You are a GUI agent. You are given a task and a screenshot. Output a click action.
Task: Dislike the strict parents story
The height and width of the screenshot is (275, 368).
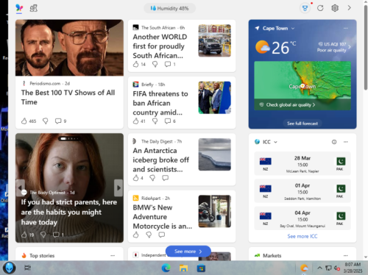tap(43, 235)
